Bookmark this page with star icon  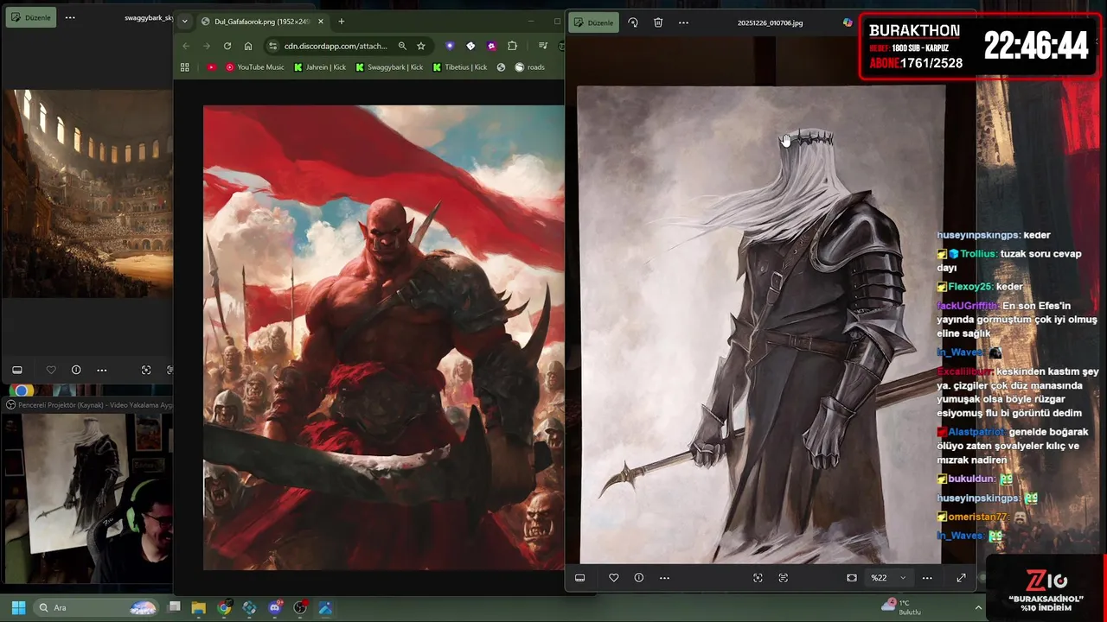421,46
